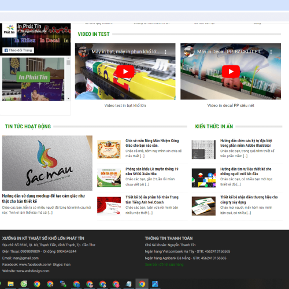Open the Photos app taskbar icon
This screenshot has height=289, width=289.
coord(155,284)
